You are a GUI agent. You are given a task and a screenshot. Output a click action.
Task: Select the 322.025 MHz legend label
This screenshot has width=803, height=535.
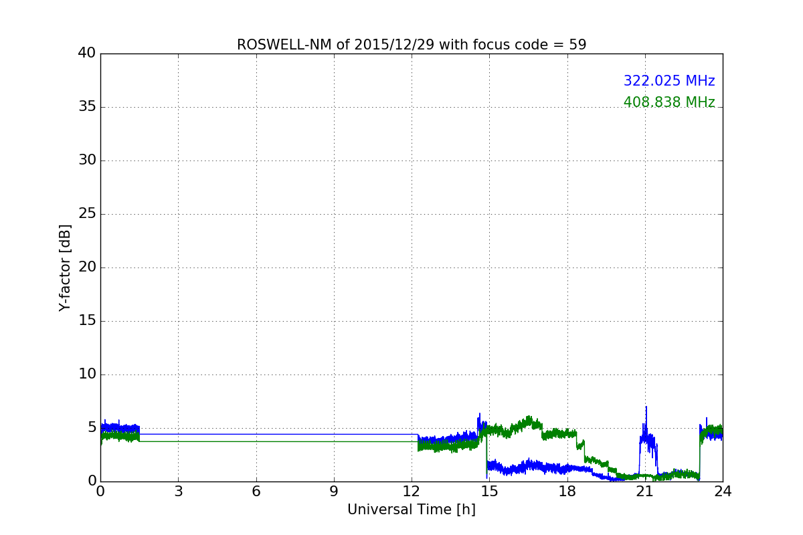(x=669, y=81)
